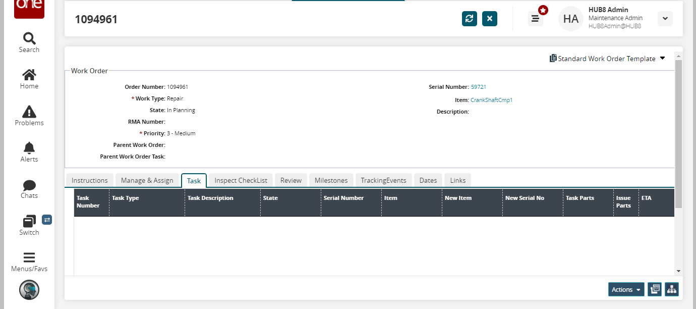The image size is (696, 309).
Task: Click the Maintenance Admin role text
Action: coord(615,18)
